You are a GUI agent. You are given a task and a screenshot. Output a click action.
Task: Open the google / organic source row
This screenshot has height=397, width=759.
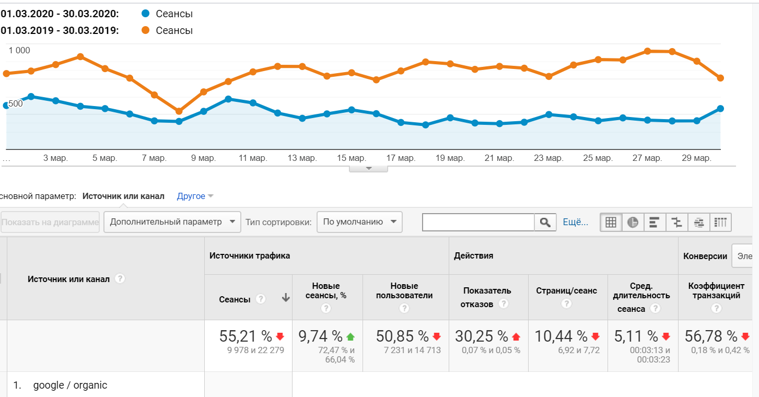(70, 386)
